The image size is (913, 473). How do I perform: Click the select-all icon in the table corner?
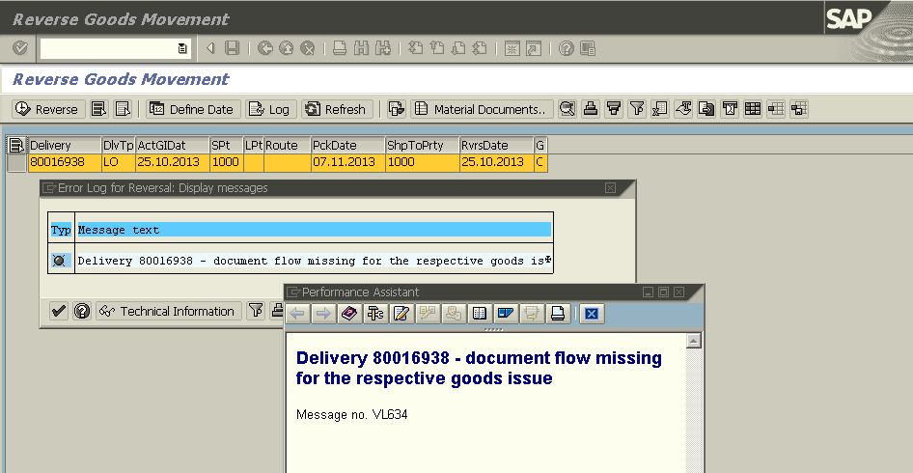16,145
